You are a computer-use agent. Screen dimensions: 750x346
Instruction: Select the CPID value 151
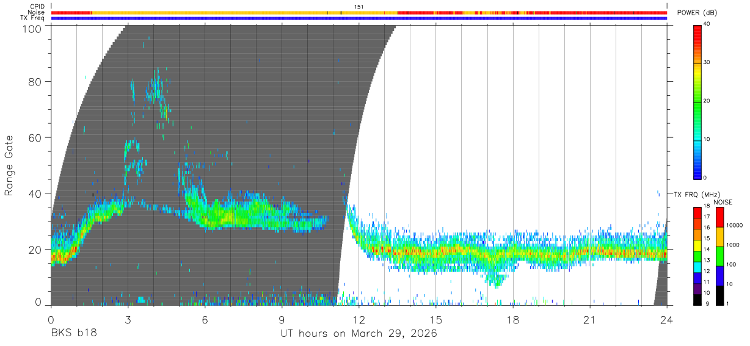click(359, 7)
